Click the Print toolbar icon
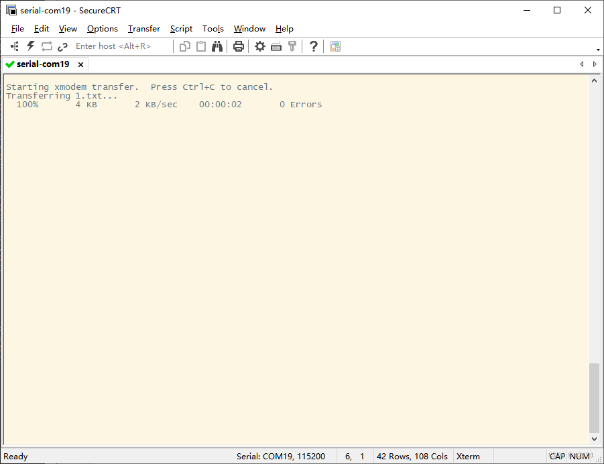604x464 pixels. tap(239, 46)
